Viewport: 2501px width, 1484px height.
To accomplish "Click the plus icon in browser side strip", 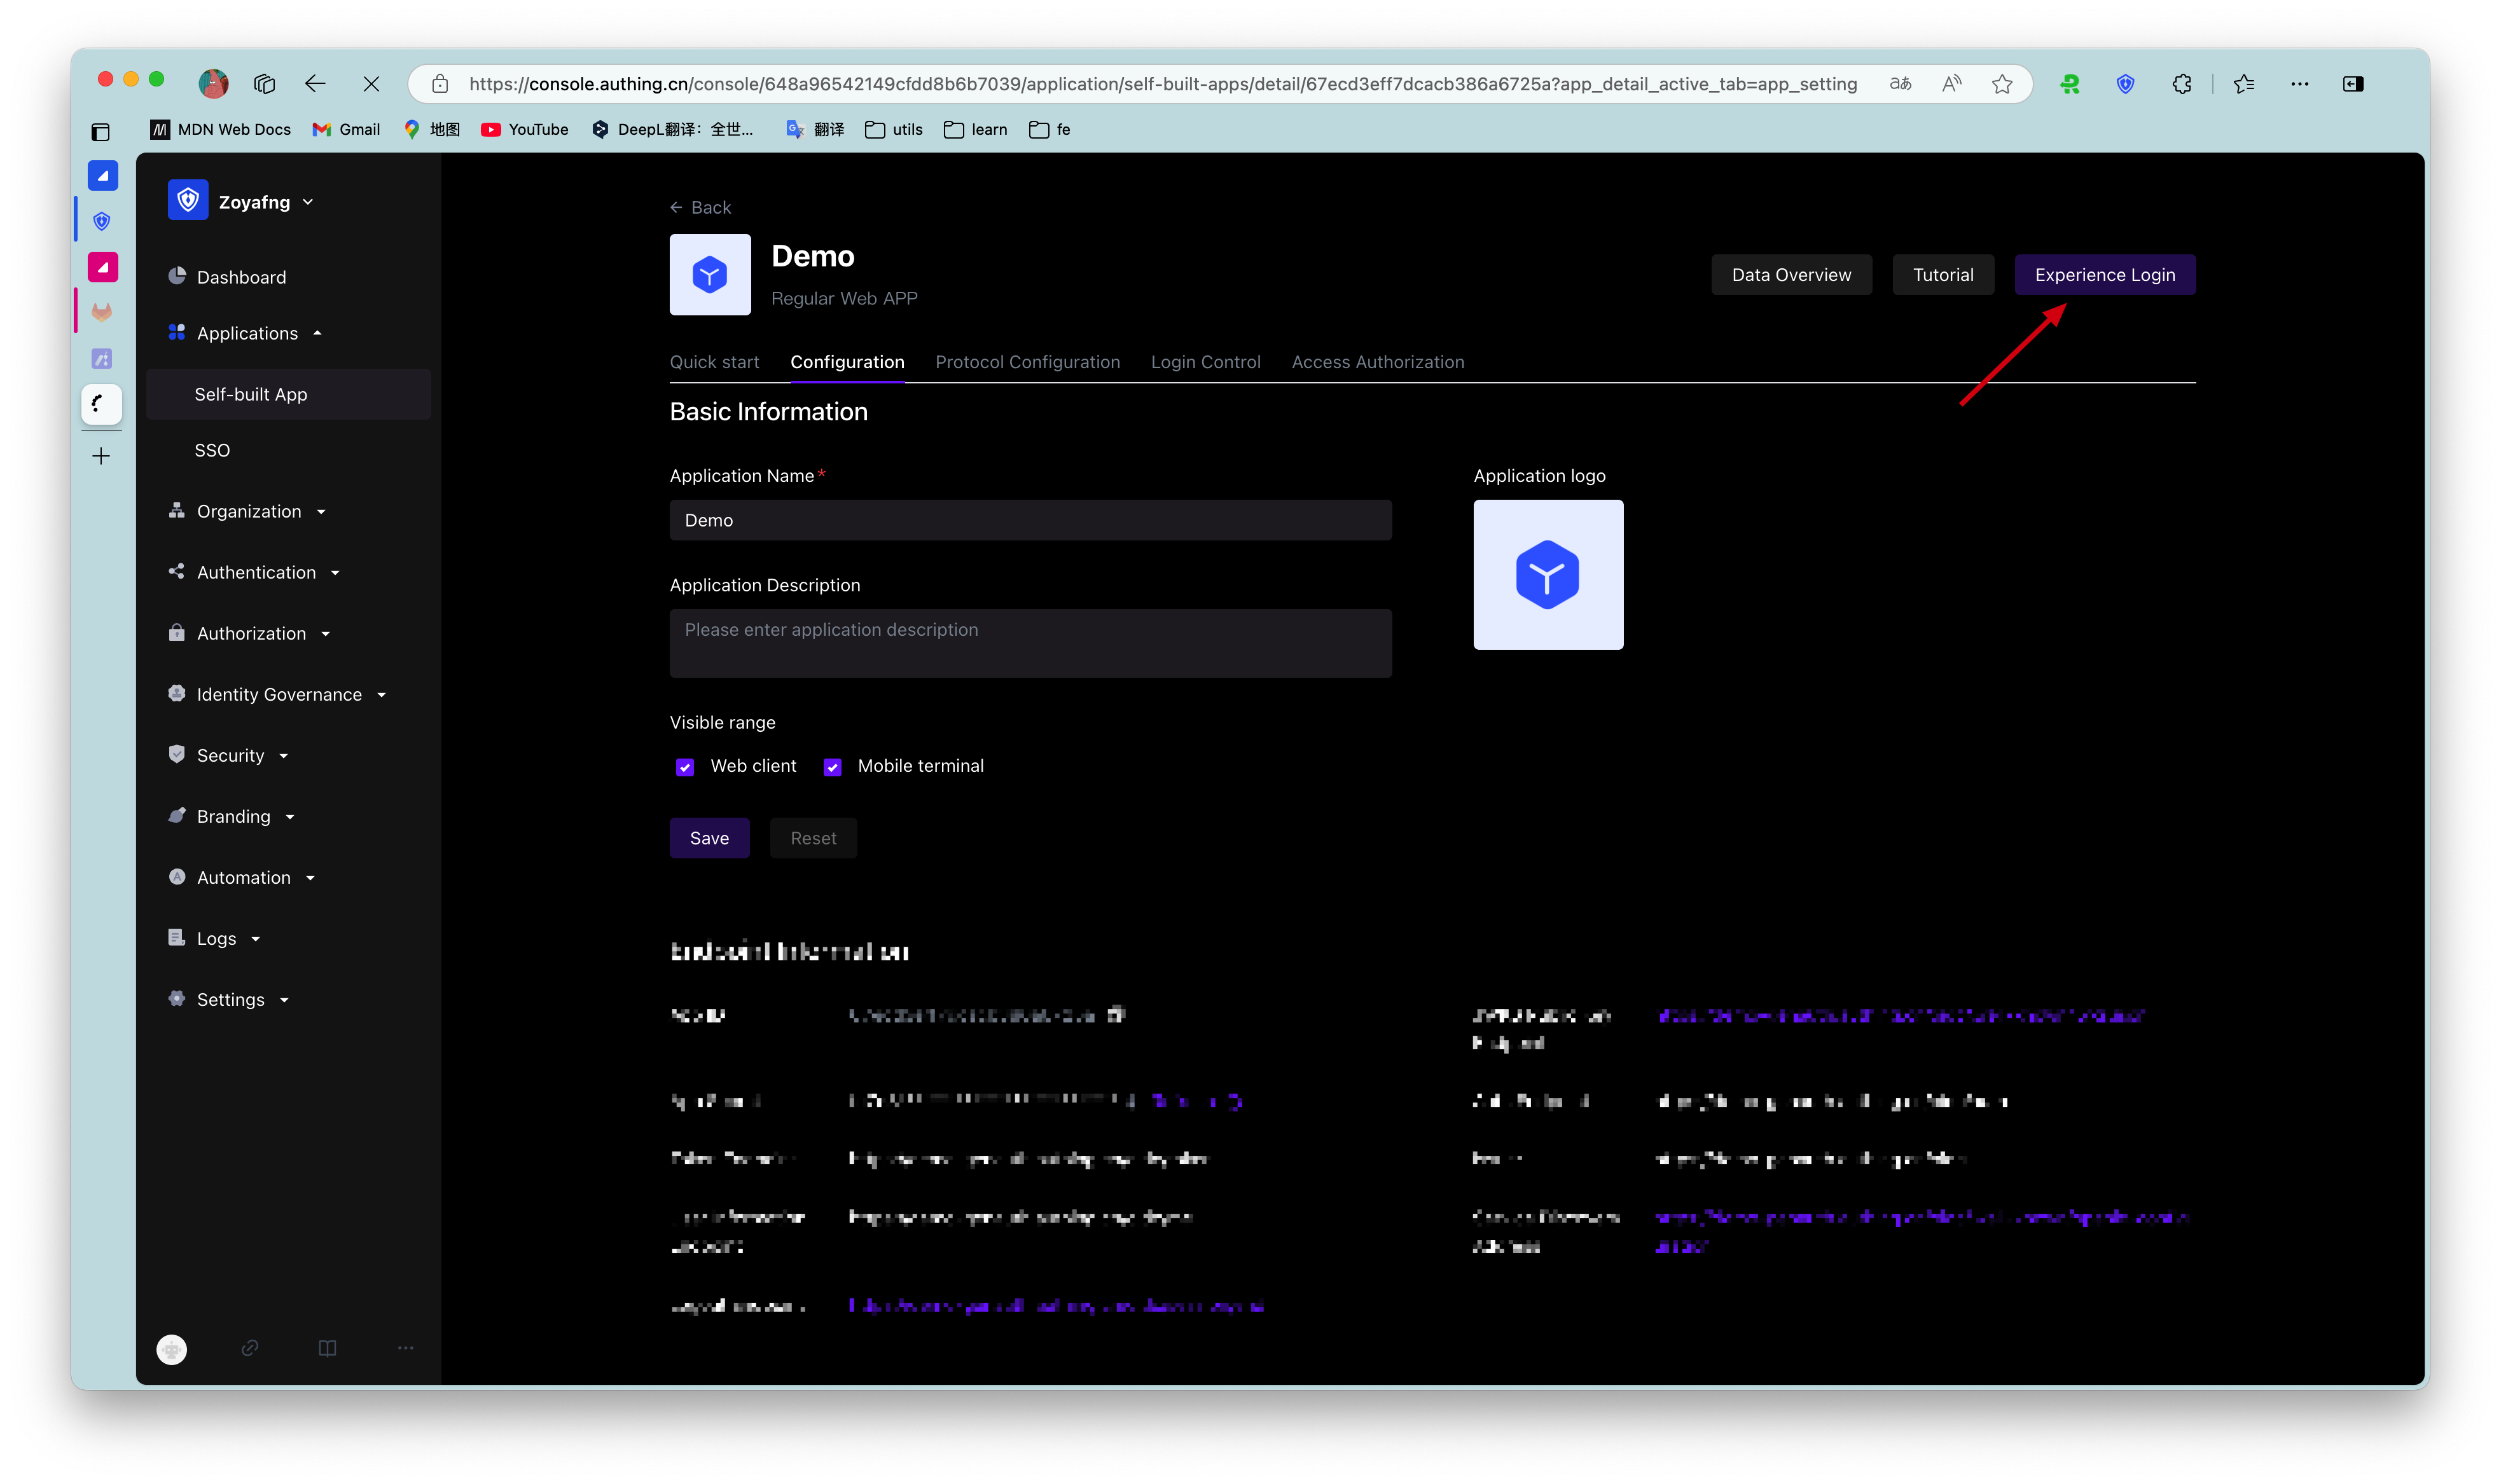I will coord(101,457).
